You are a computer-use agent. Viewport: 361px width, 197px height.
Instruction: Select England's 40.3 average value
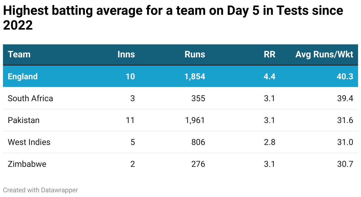pyautogui.click(x=345, y=76)
